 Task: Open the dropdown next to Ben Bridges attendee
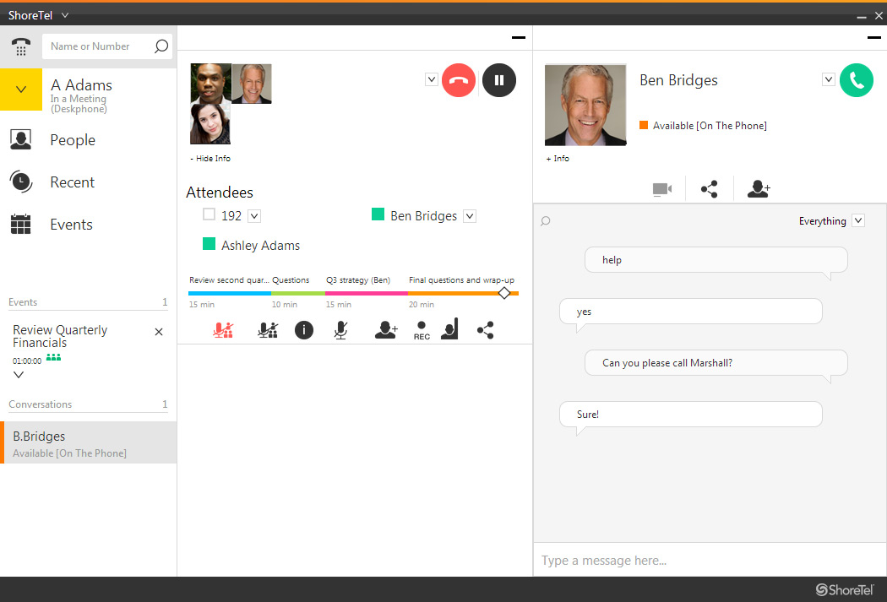coord(469,215)
